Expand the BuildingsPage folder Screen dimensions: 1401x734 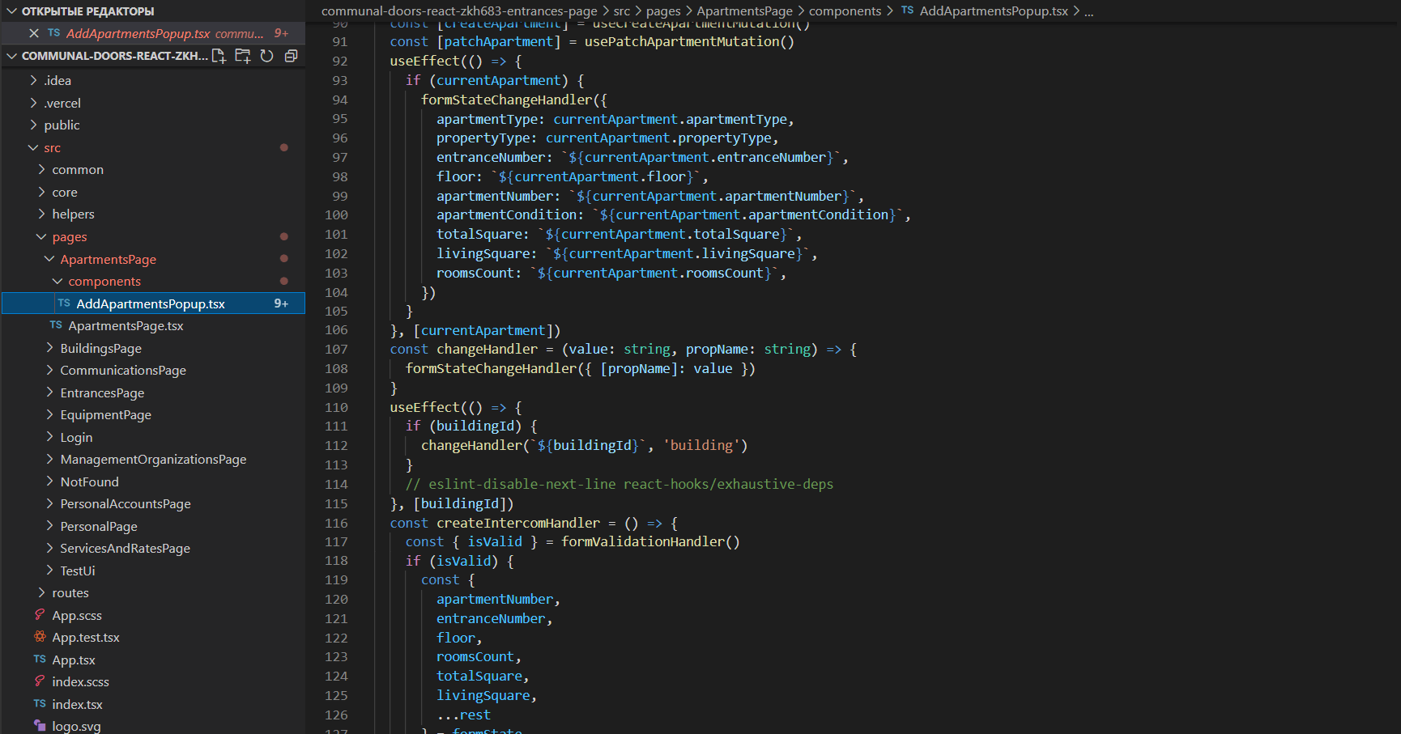[100, 348]
